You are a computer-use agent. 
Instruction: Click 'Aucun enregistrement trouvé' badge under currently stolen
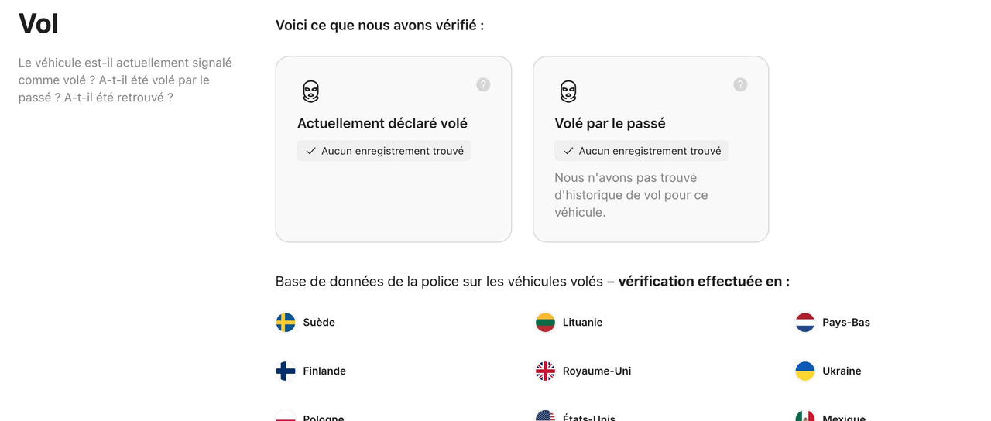[384, 151]
